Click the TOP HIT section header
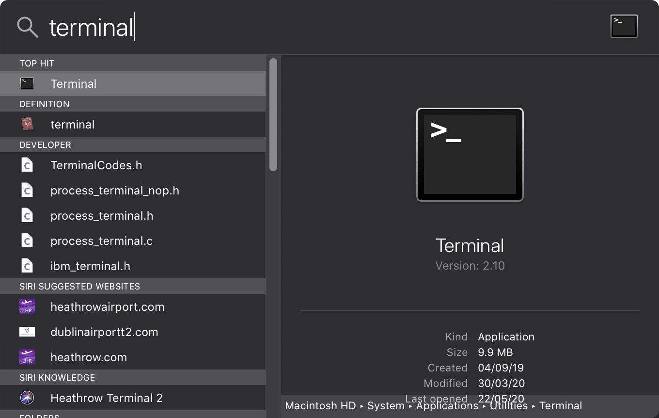 [x=133, y=63]
